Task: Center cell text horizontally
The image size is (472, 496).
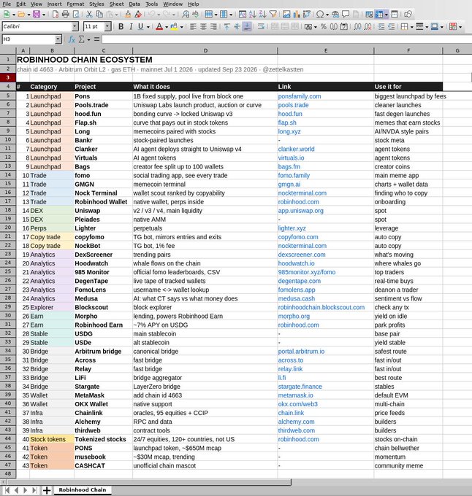Action: (203, 26)
